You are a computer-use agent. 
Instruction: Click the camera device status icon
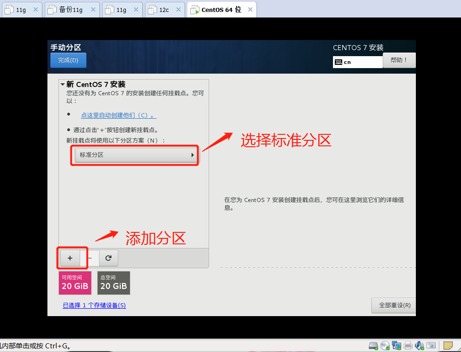coord(431,346)
